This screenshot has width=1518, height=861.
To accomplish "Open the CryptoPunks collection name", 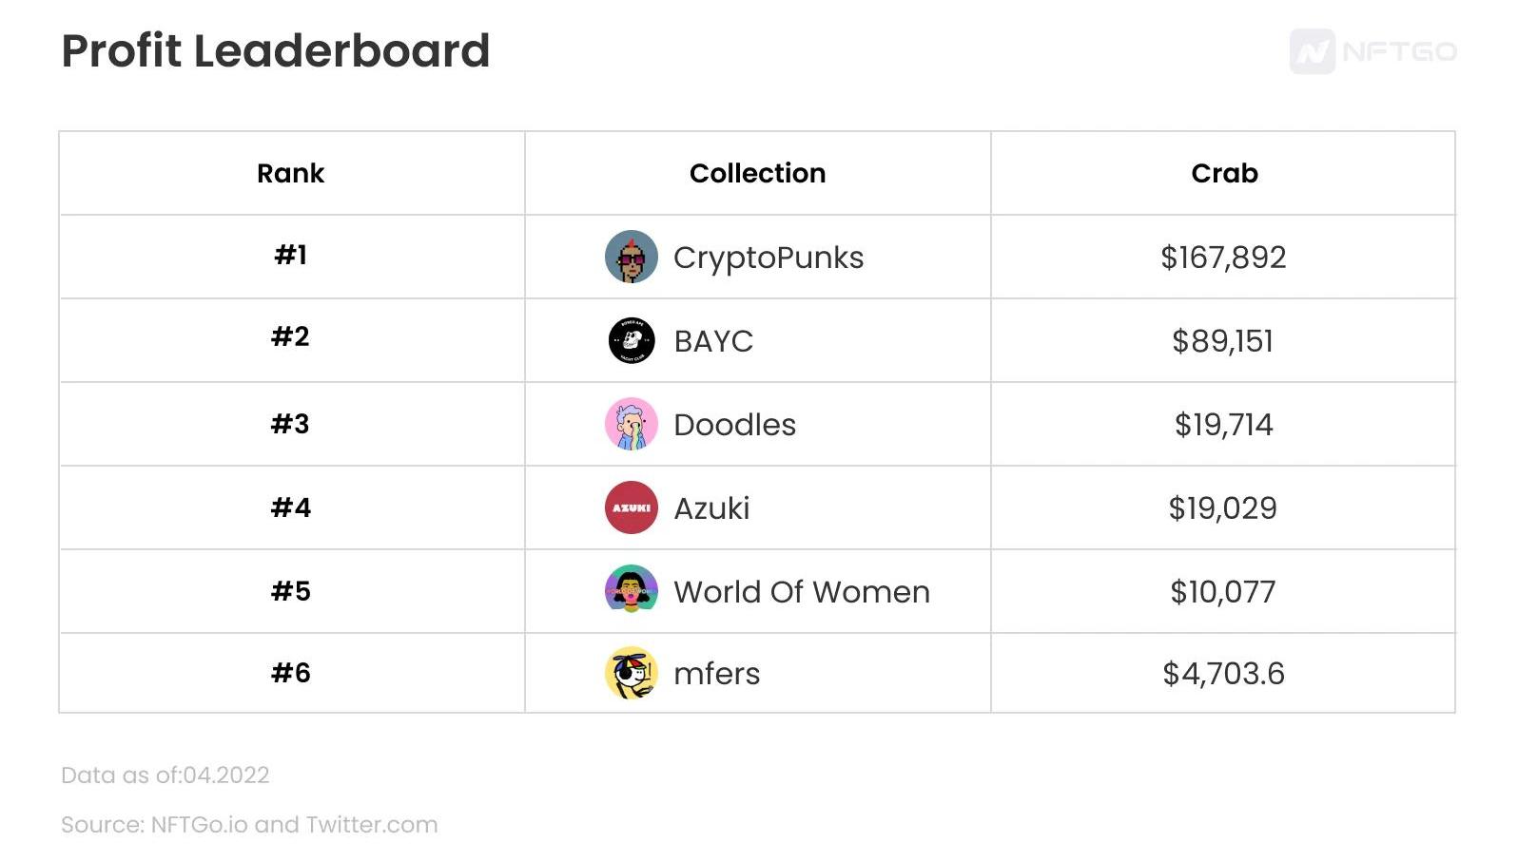I will (769, 258).
